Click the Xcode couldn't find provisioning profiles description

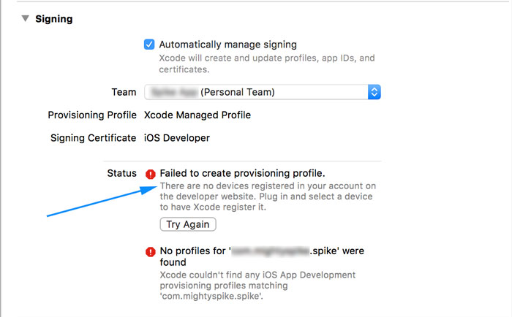[x=257, y=286]
